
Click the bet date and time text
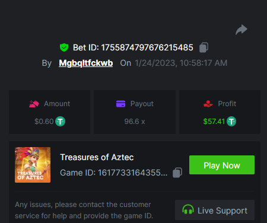click(x=181, y=63)
